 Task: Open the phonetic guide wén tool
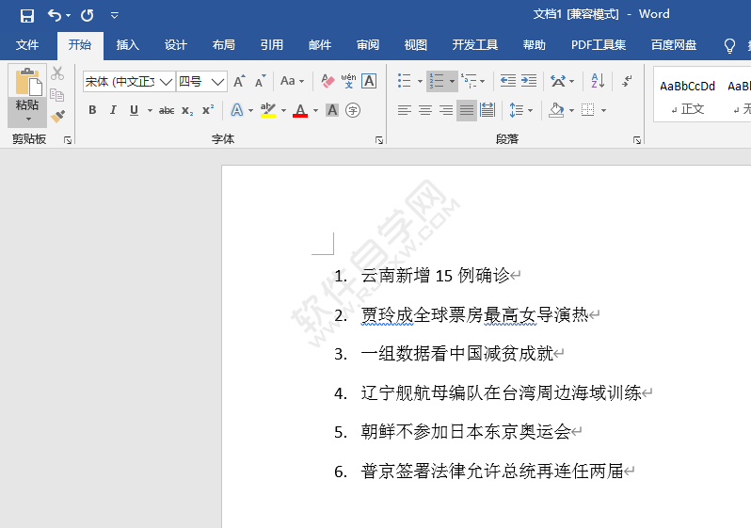(x=348, y=81)
